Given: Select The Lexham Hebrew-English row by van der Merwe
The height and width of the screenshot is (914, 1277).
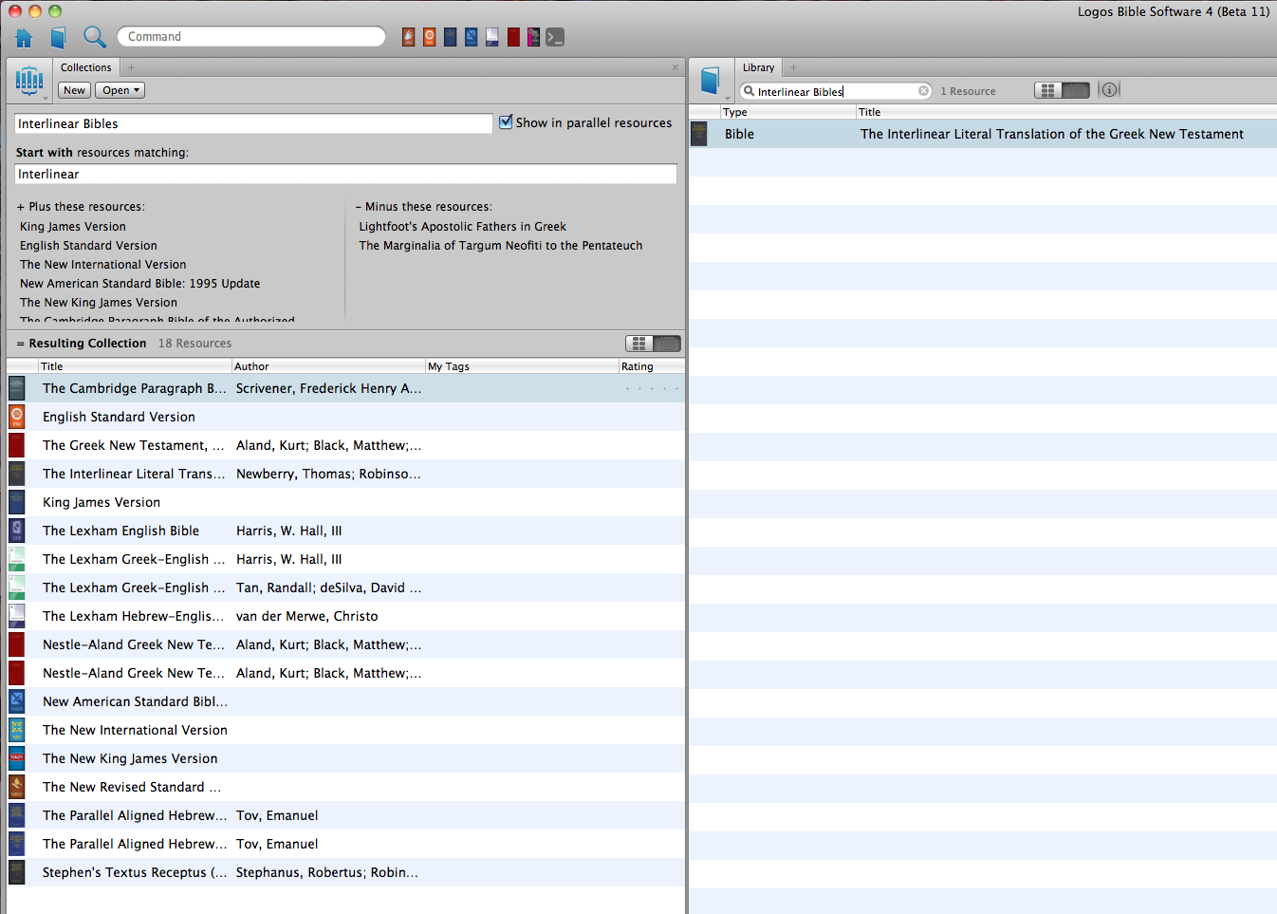Looking at the screenshot, I should pyautogui.click(x=346, y=616).
